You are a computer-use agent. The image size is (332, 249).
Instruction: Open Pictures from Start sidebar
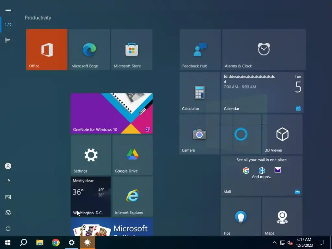(8, 197)
